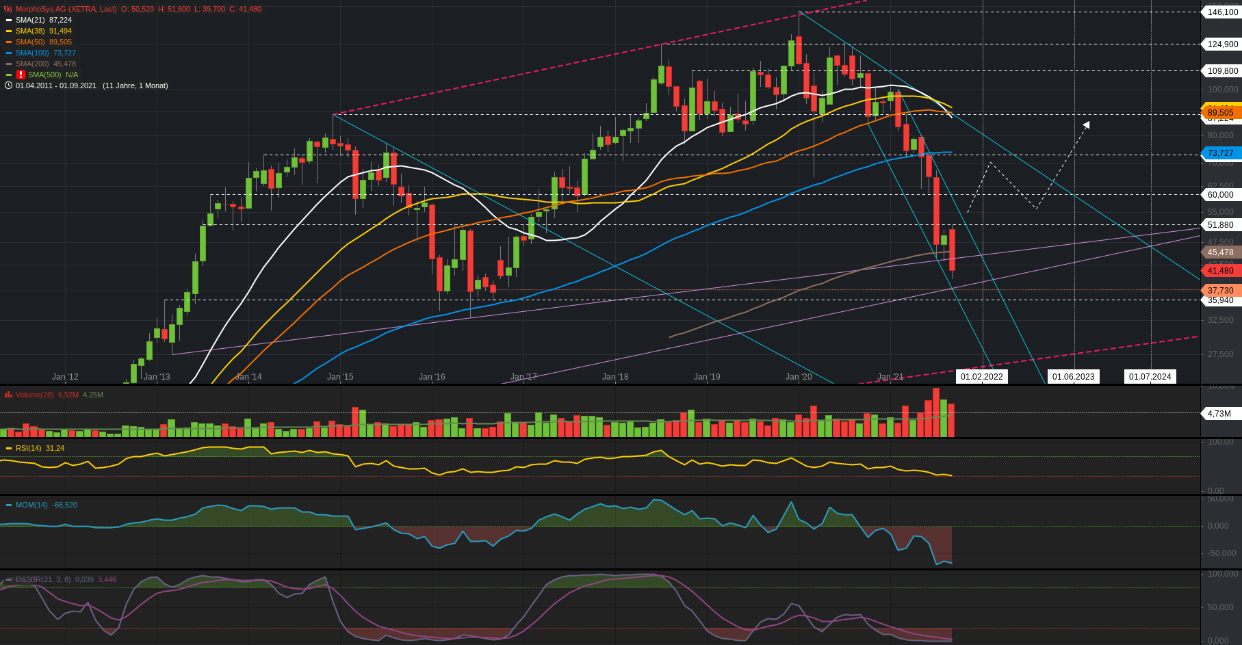Click the 01.06.2023 date marker
This screenshot has height=645, width=1242.
pos(1074,377)
